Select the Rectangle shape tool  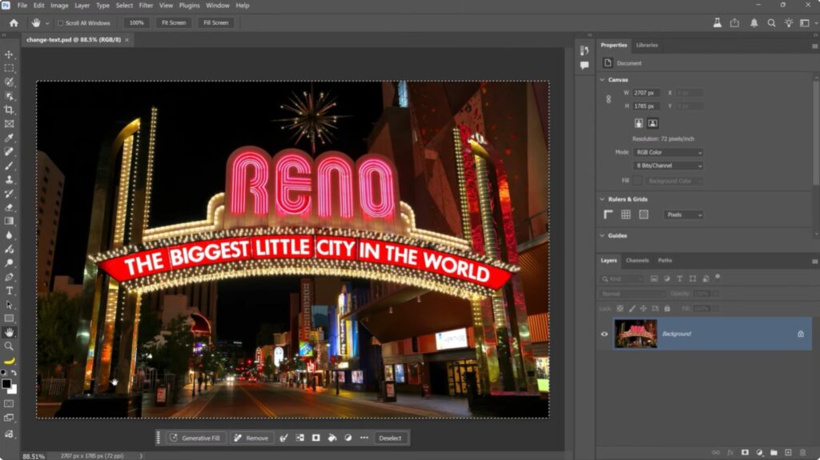coord(9,318)
